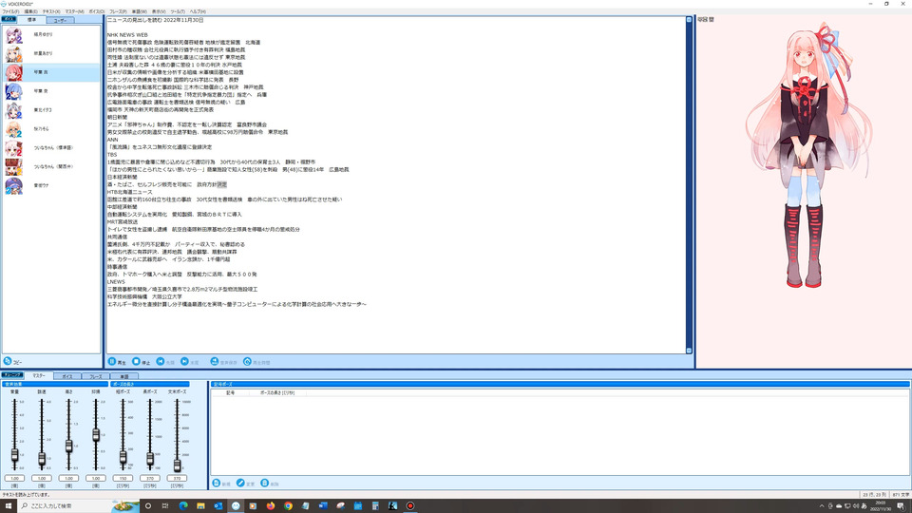Click the Kotonoha Akane character illustration
This screenshot has width=912, height=513.
coord(808,155)
